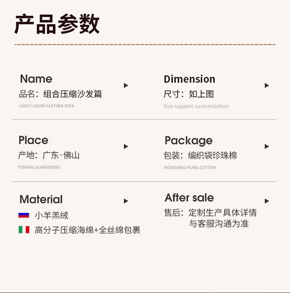Click the After sale heading
Viewport: 290px width, 293px height.
[x=189, y=198]
